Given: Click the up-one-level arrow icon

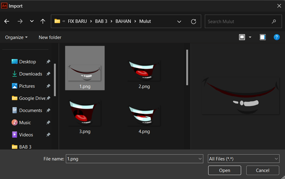Looking at the screenshot, I should pyautogui.click(x=43, y=21).
